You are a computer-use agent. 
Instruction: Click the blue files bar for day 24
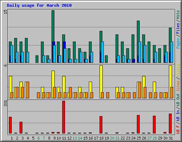[134, 61]
